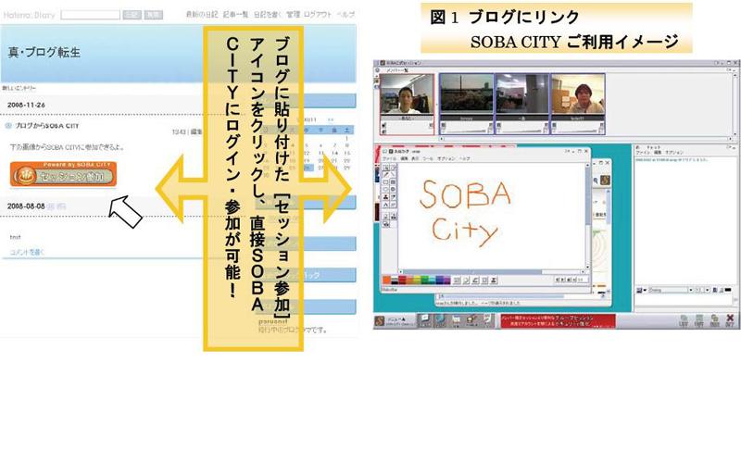Click member list horizontal scrollbar
This screenshot has height=474, width=741.
[x=586, y=139]
